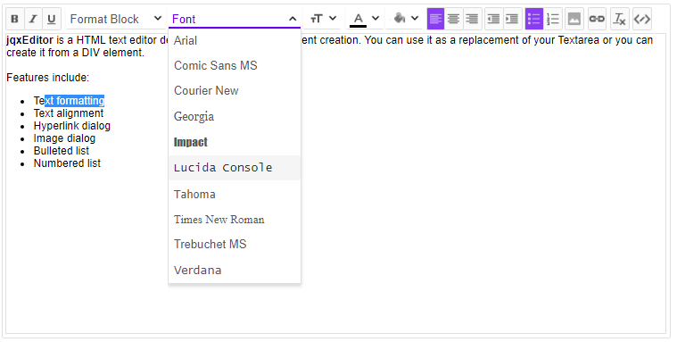Click the outdent icon
The image size is (677, 342).
click(493, 19)
